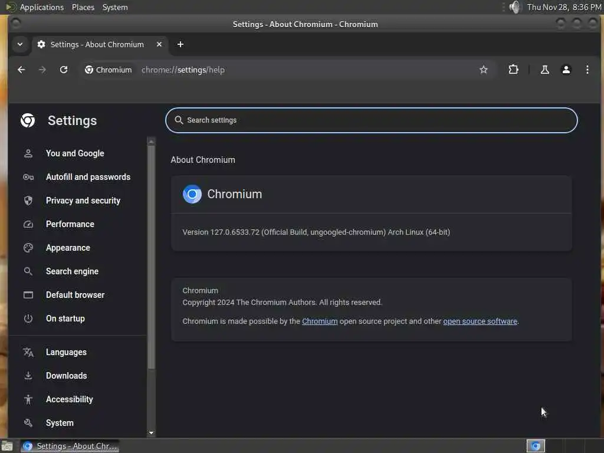Screen dimensions: 604x453
Task: Select the Settings - About Chromium tab
Action: (x=97, y=44)
